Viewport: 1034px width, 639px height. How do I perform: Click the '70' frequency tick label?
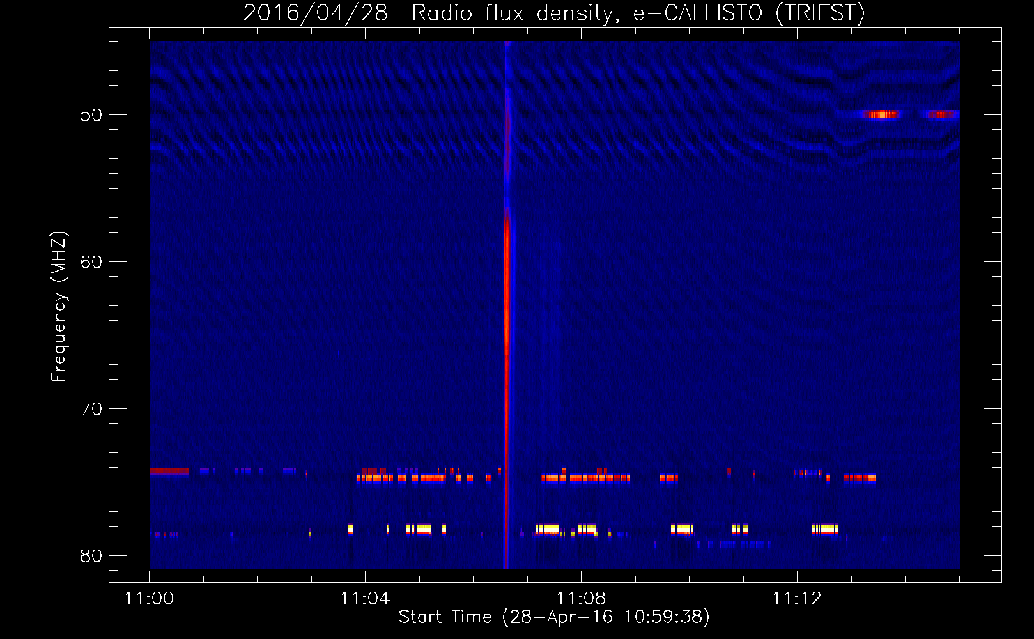click(x=91, y=409)
